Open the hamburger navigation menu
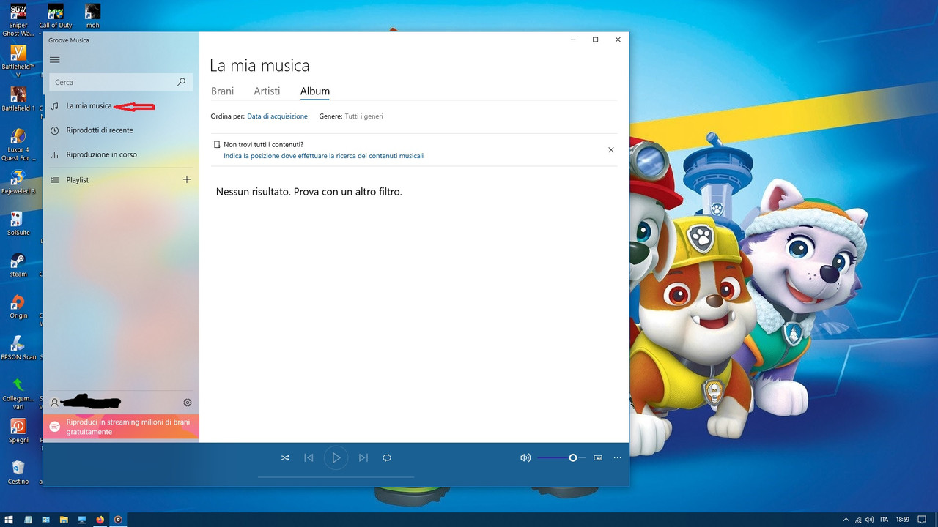 point(55,60)
